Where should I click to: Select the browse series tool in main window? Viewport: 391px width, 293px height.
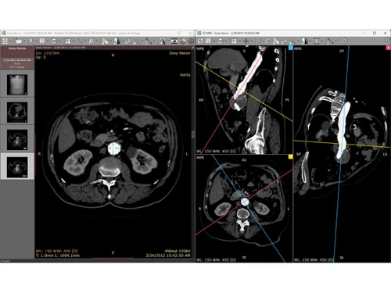[105, 41]
